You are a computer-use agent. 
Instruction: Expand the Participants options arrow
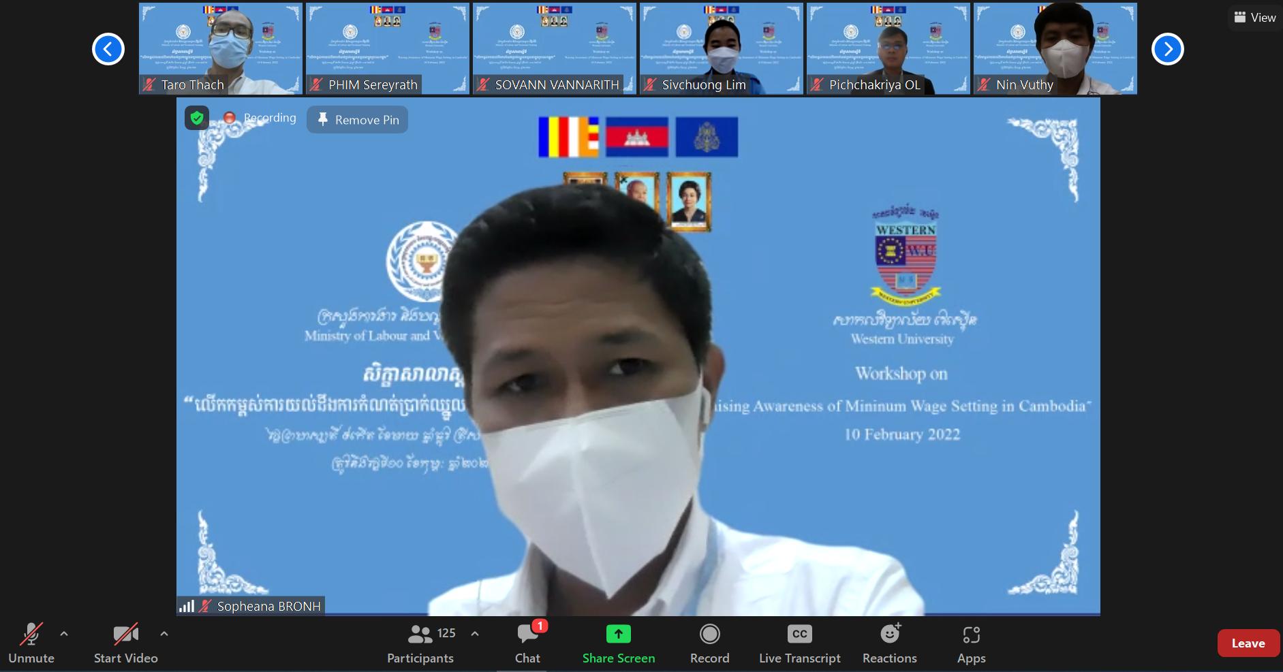(475, 634)
